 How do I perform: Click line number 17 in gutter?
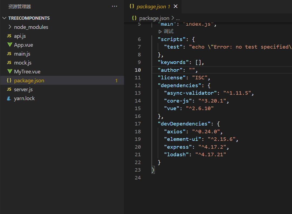click(138, 124)
